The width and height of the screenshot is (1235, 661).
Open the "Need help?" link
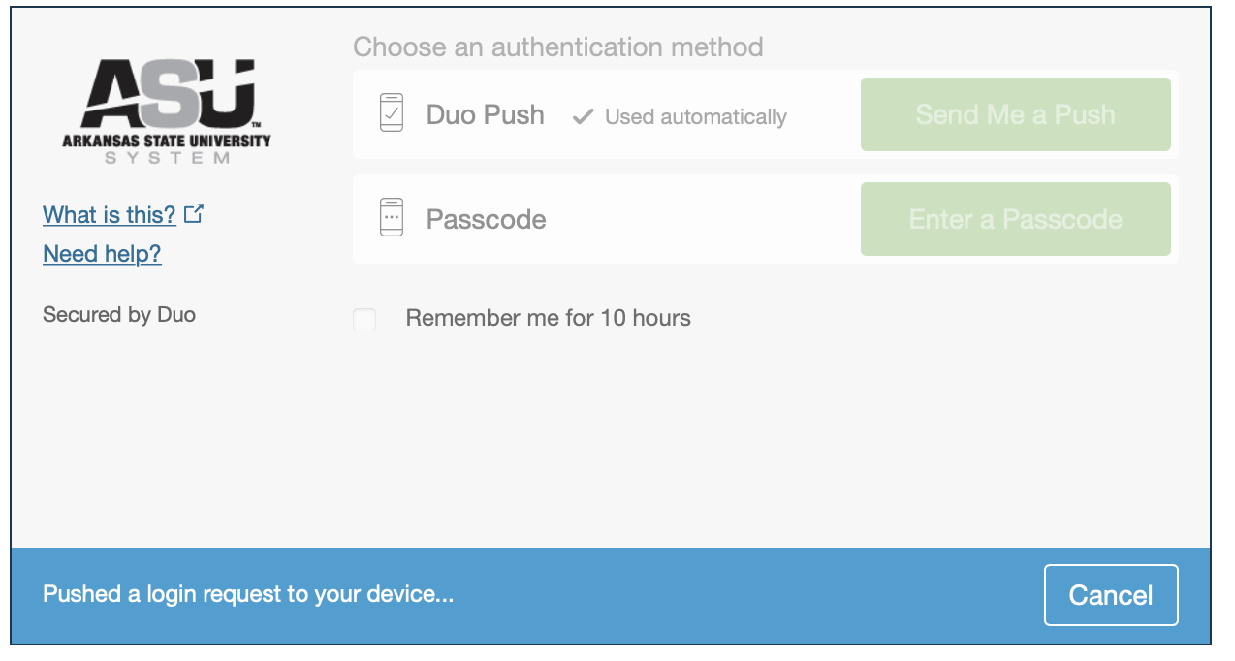[102, 254]
